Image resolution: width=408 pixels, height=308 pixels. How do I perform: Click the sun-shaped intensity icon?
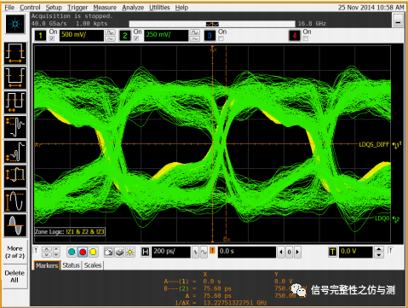tap(130, 252)
